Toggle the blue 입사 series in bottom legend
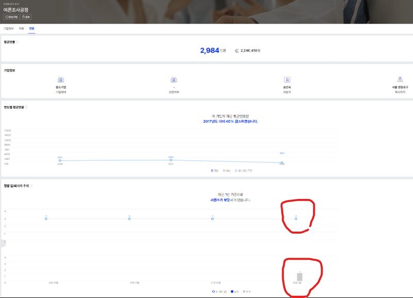The height and width of the screenshot is (298, 413). 235,292
